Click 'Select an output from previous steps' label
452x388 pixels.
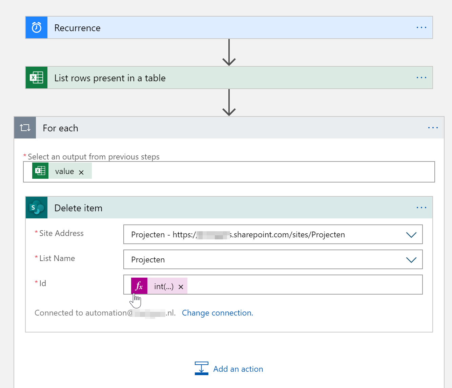(94, 157)
